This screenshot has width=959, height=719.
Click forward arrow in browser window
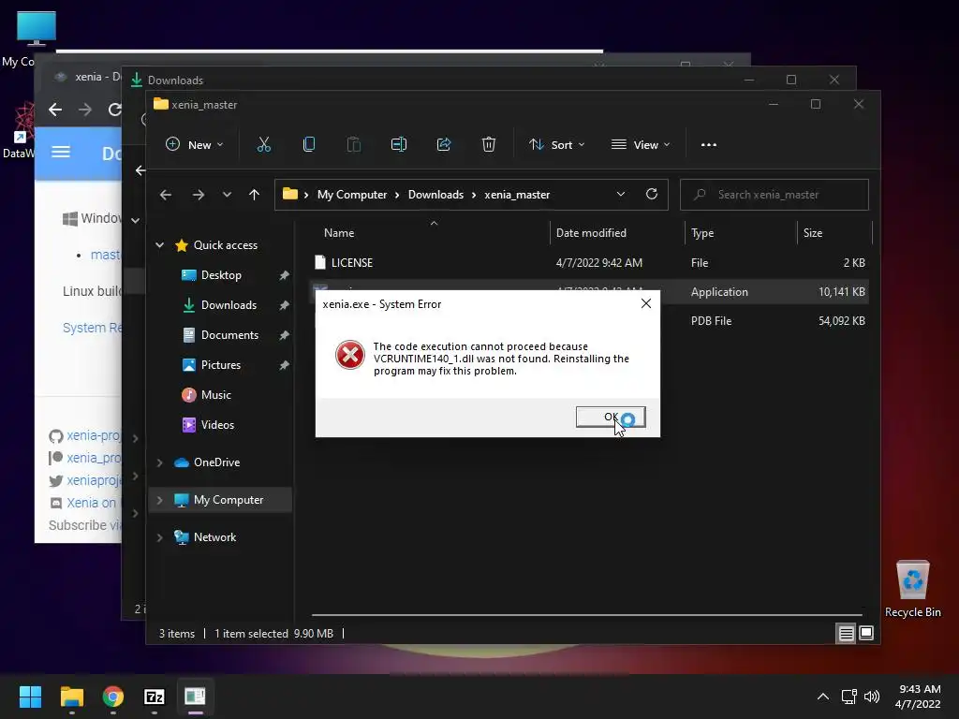click(85, 110)
